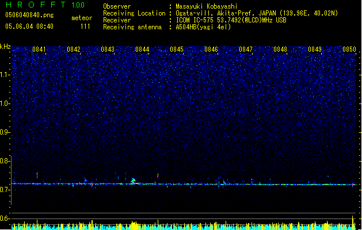This screenshot has width=362, height=230.
Task: Click the 'Observer' field label
Action: point(117,6)
